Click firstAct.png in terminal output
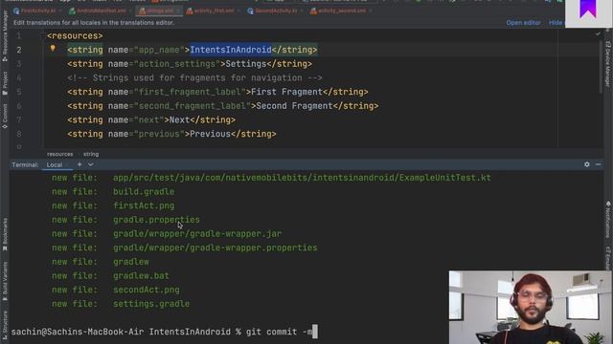This screenshot has height=344, width=613. point(144,206)
